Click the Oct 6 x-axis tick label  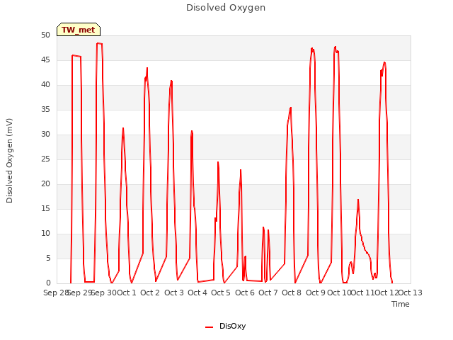click(245, 293)
